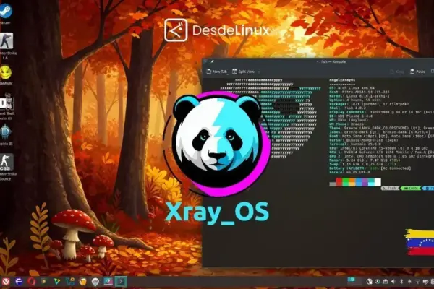Click the gray 'fish' prompt segment
434x289 pixels.
point(391,189)
